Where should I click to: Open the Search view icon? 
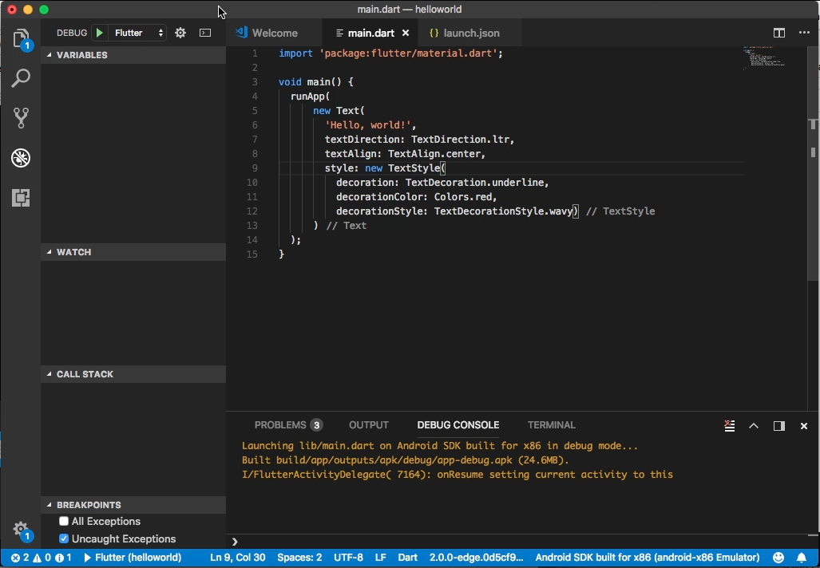(x=21, y=78)
